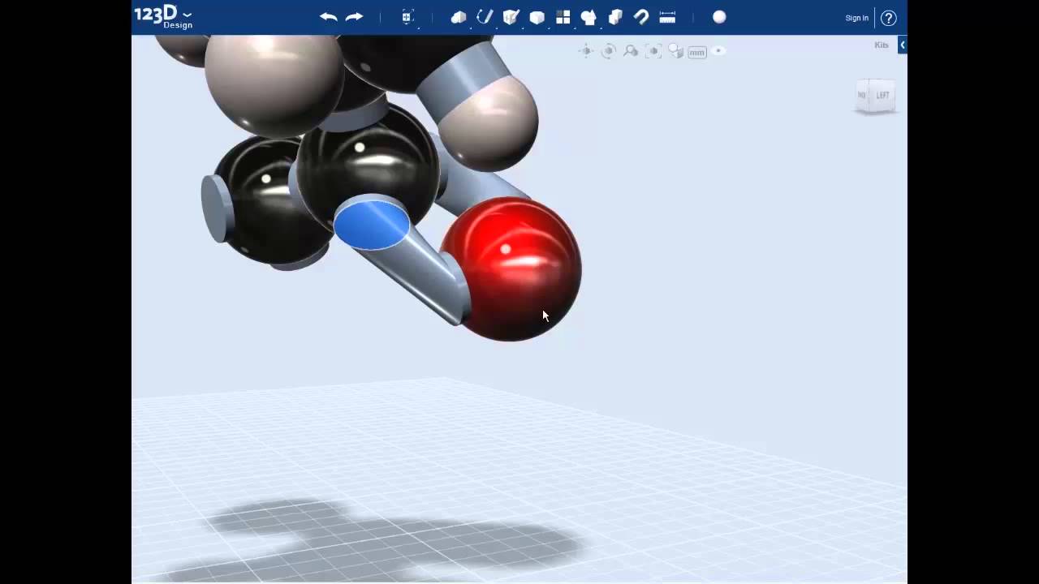This screenshot has height=584, width=1039.
Task: Click the Fit view icon
Action: pos(653,51)
